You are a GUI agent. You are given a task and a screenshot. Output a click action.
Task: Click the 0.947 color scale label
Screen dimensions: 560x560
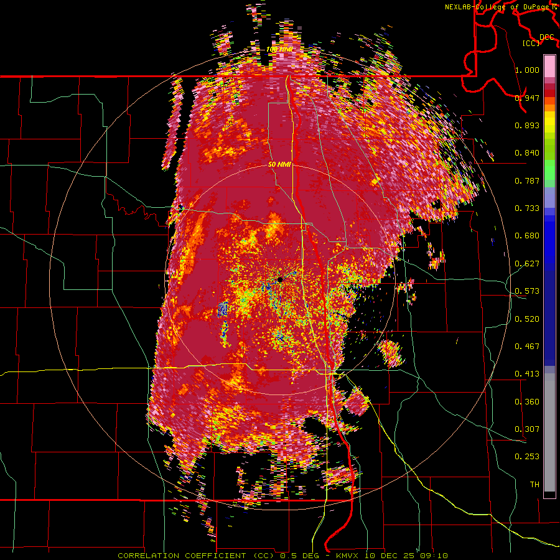(x=527, y=98)
